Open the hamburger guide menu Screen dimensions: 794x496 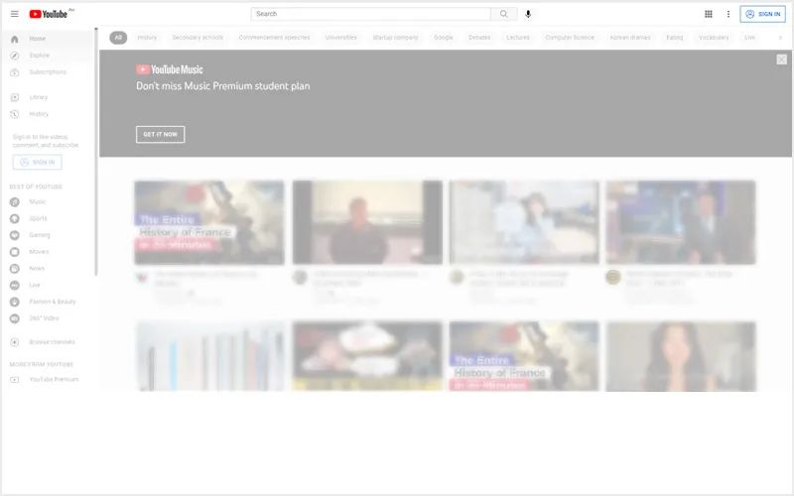coord(14,14)
